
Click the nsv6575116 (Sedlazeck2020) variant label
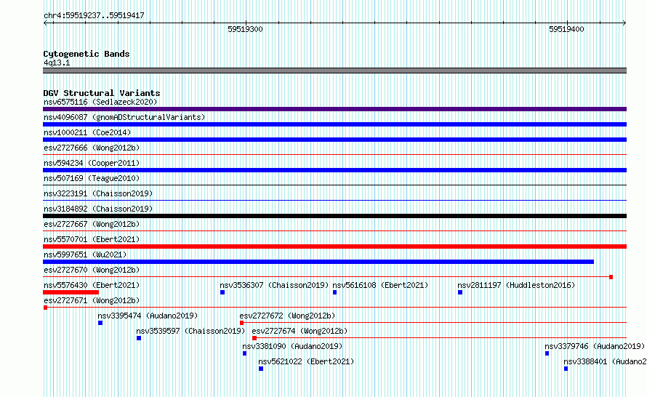coord(100,102)
